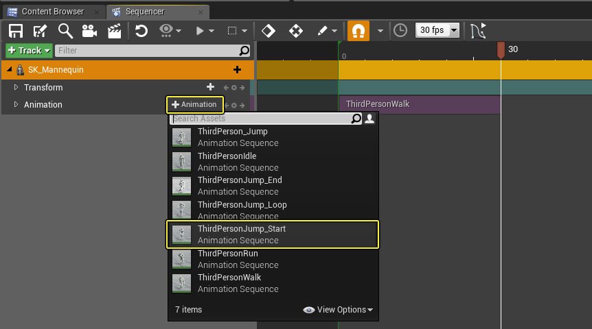
Task: Click the + Animation button
Action: coord(195,104)
